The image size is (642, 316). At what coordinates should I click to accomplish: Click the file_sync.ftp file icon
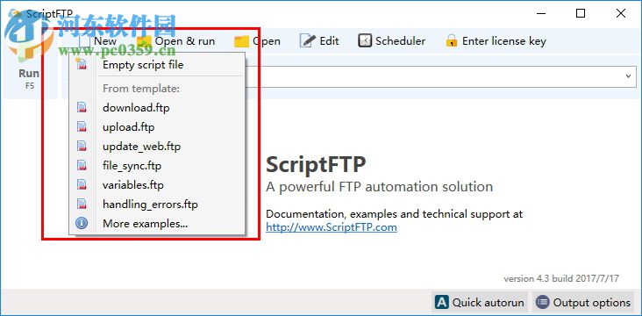click(82, 166)
